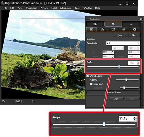Uncheck the Show borders checkbox
Image resolution: width=144 pixels, height=137 pixels.
(x=88, y=76)
